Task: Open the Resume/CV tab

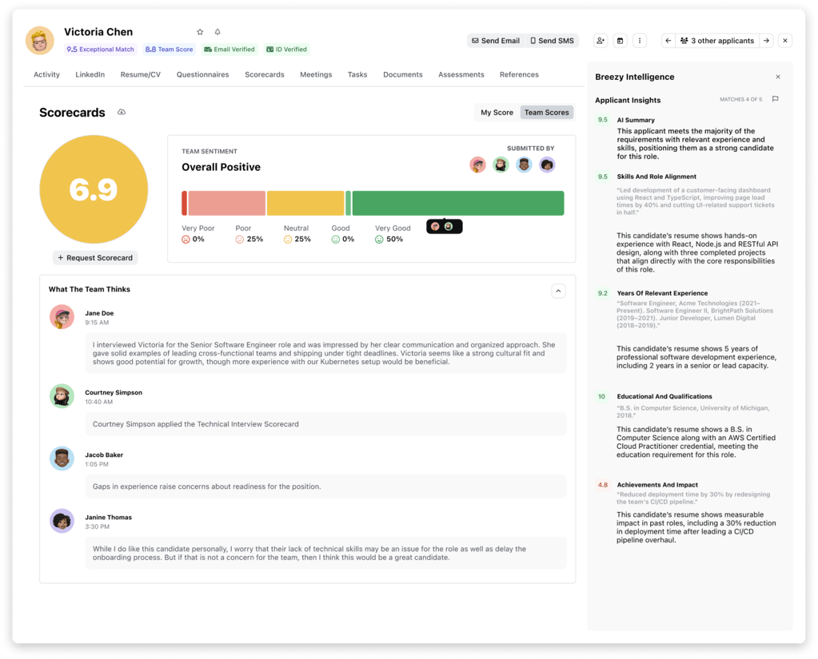Action: pyautogui.click(x=141, y=74)
